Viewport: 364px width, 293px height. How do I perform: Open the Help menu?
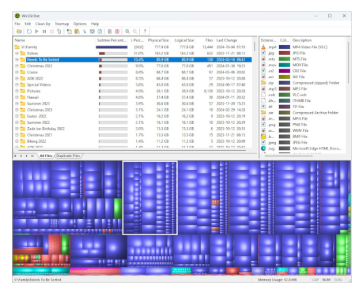[95, 24]
